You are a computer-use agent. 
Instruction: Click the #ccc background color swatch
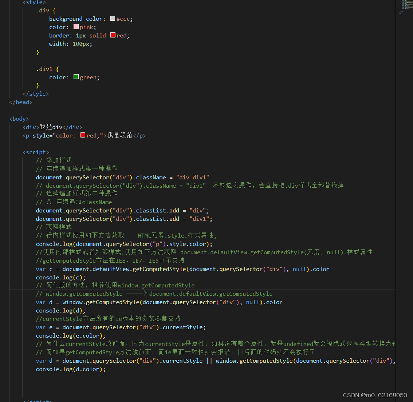coord(113,19)
